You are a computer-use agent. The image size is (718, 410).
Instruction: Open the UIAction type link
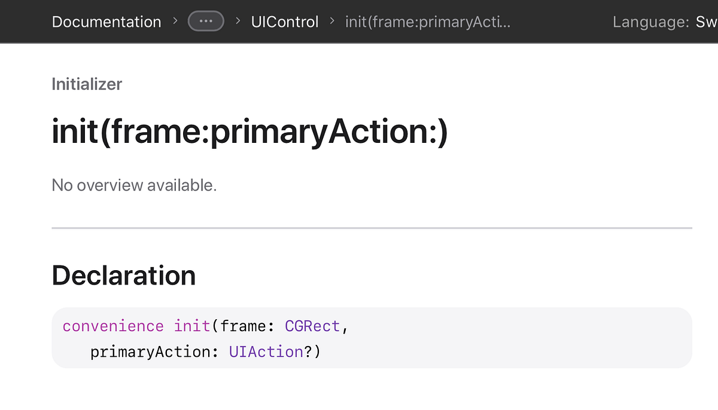pyautogui.click(x=266, y=351)
